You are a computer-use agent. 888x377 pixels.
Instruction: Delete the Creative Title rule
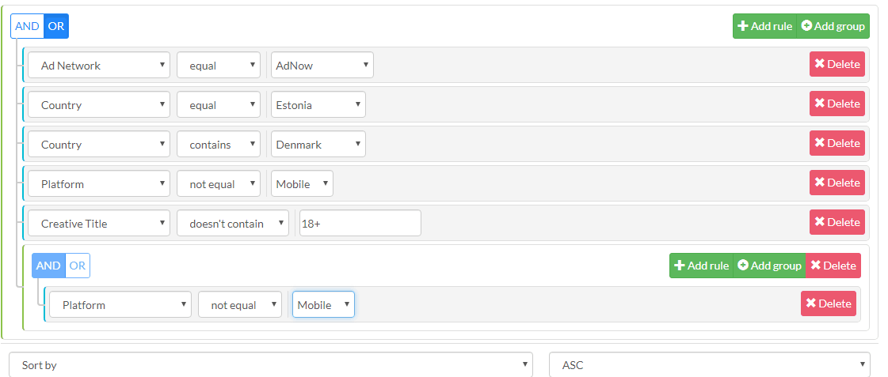(837, 222)
